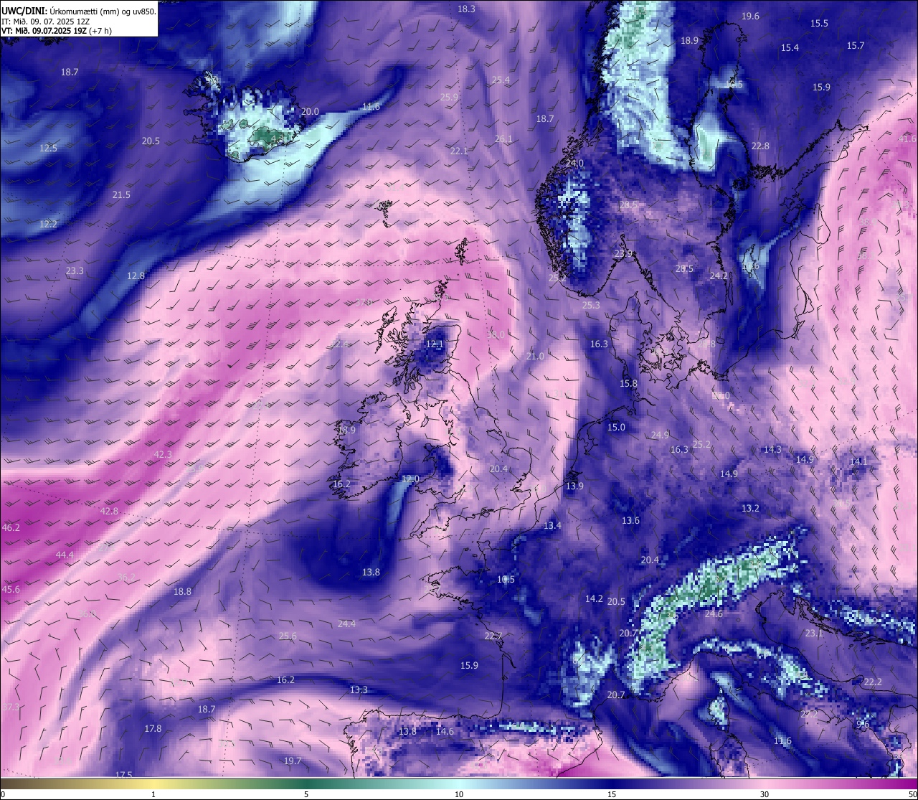The image size is (918, 800).
Task: Select the 46.2 map value
Action: tap(11, 527)
